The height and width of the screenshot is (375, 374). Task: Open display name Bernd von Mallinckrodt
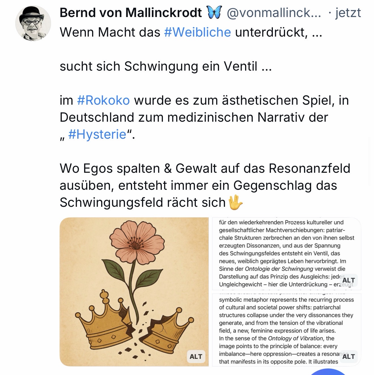tap(131, 13)
